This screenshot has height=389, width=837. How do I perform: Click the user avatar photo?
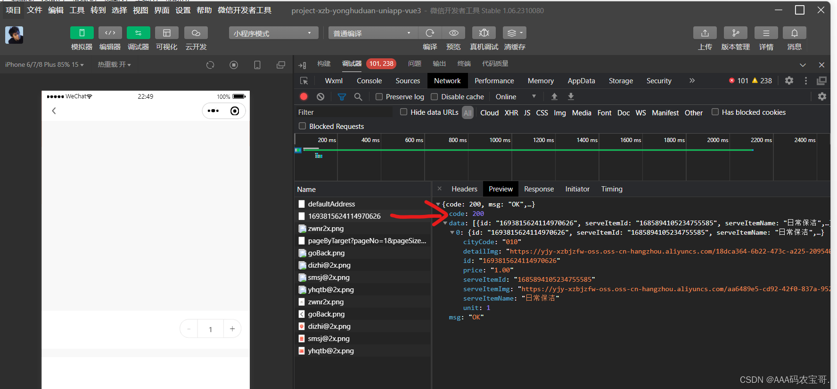coord(14,35)
